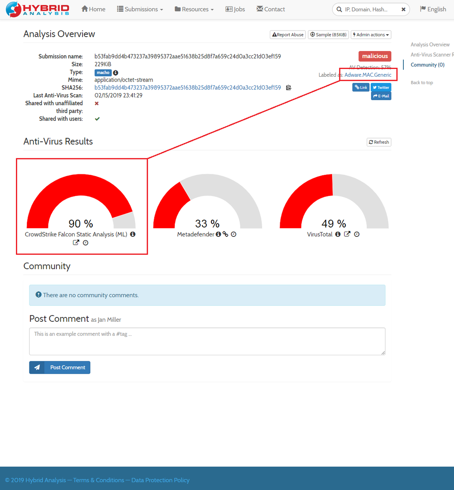454x490 pixels.
Task: Click the info icon beside the macho type badge
Action: click(x=116, y=73)
